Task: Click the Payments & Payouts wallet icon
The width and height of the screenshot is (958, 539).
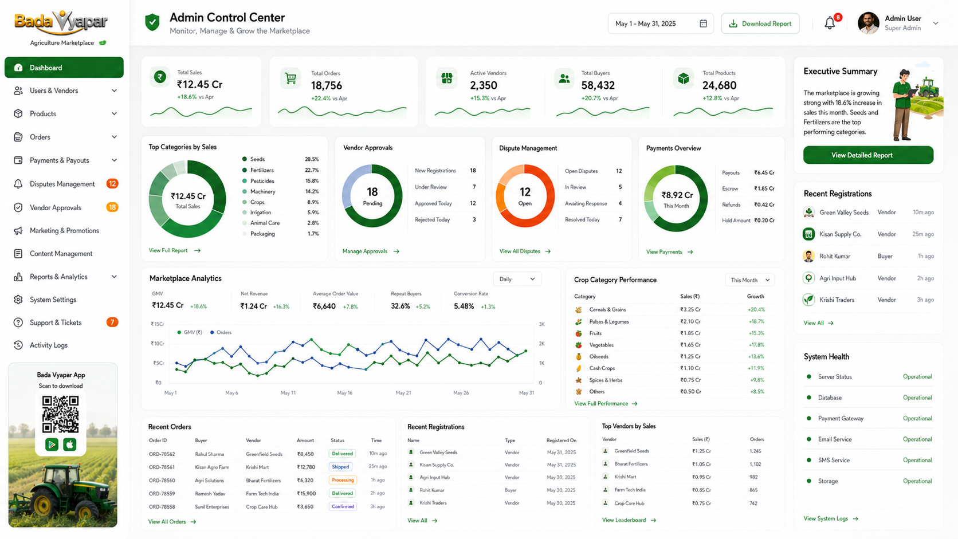Action: [x=18, y=160]
